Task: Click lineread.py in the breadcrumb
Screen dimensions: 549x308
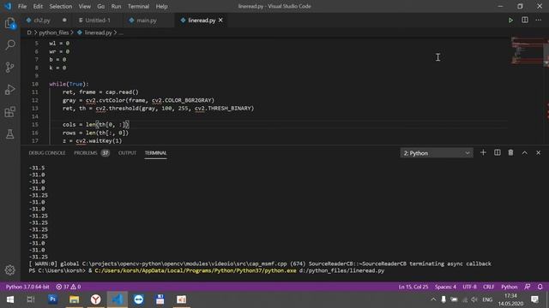Action: point(98,33)
